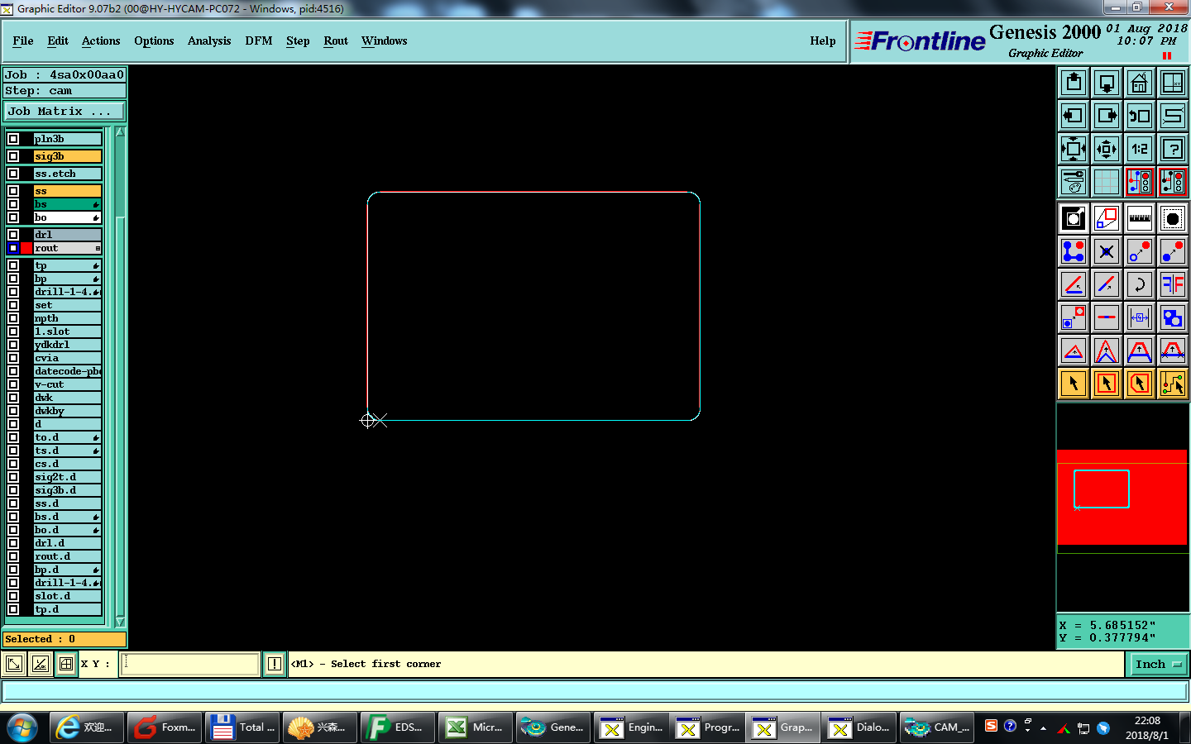This screenshot has height=744, width=1191.
Task: Click the pan down view icon
Action: point(1107,83)
